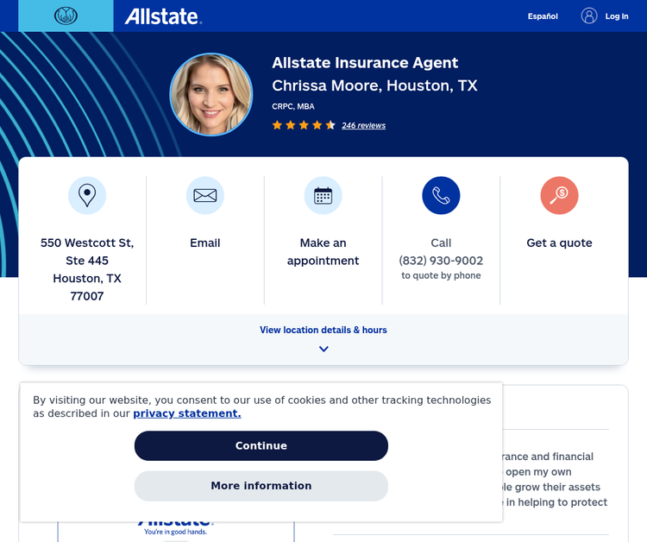Open the privacy statement link
The height and width of the screenshot is (542, 647).
coord(186,413)
